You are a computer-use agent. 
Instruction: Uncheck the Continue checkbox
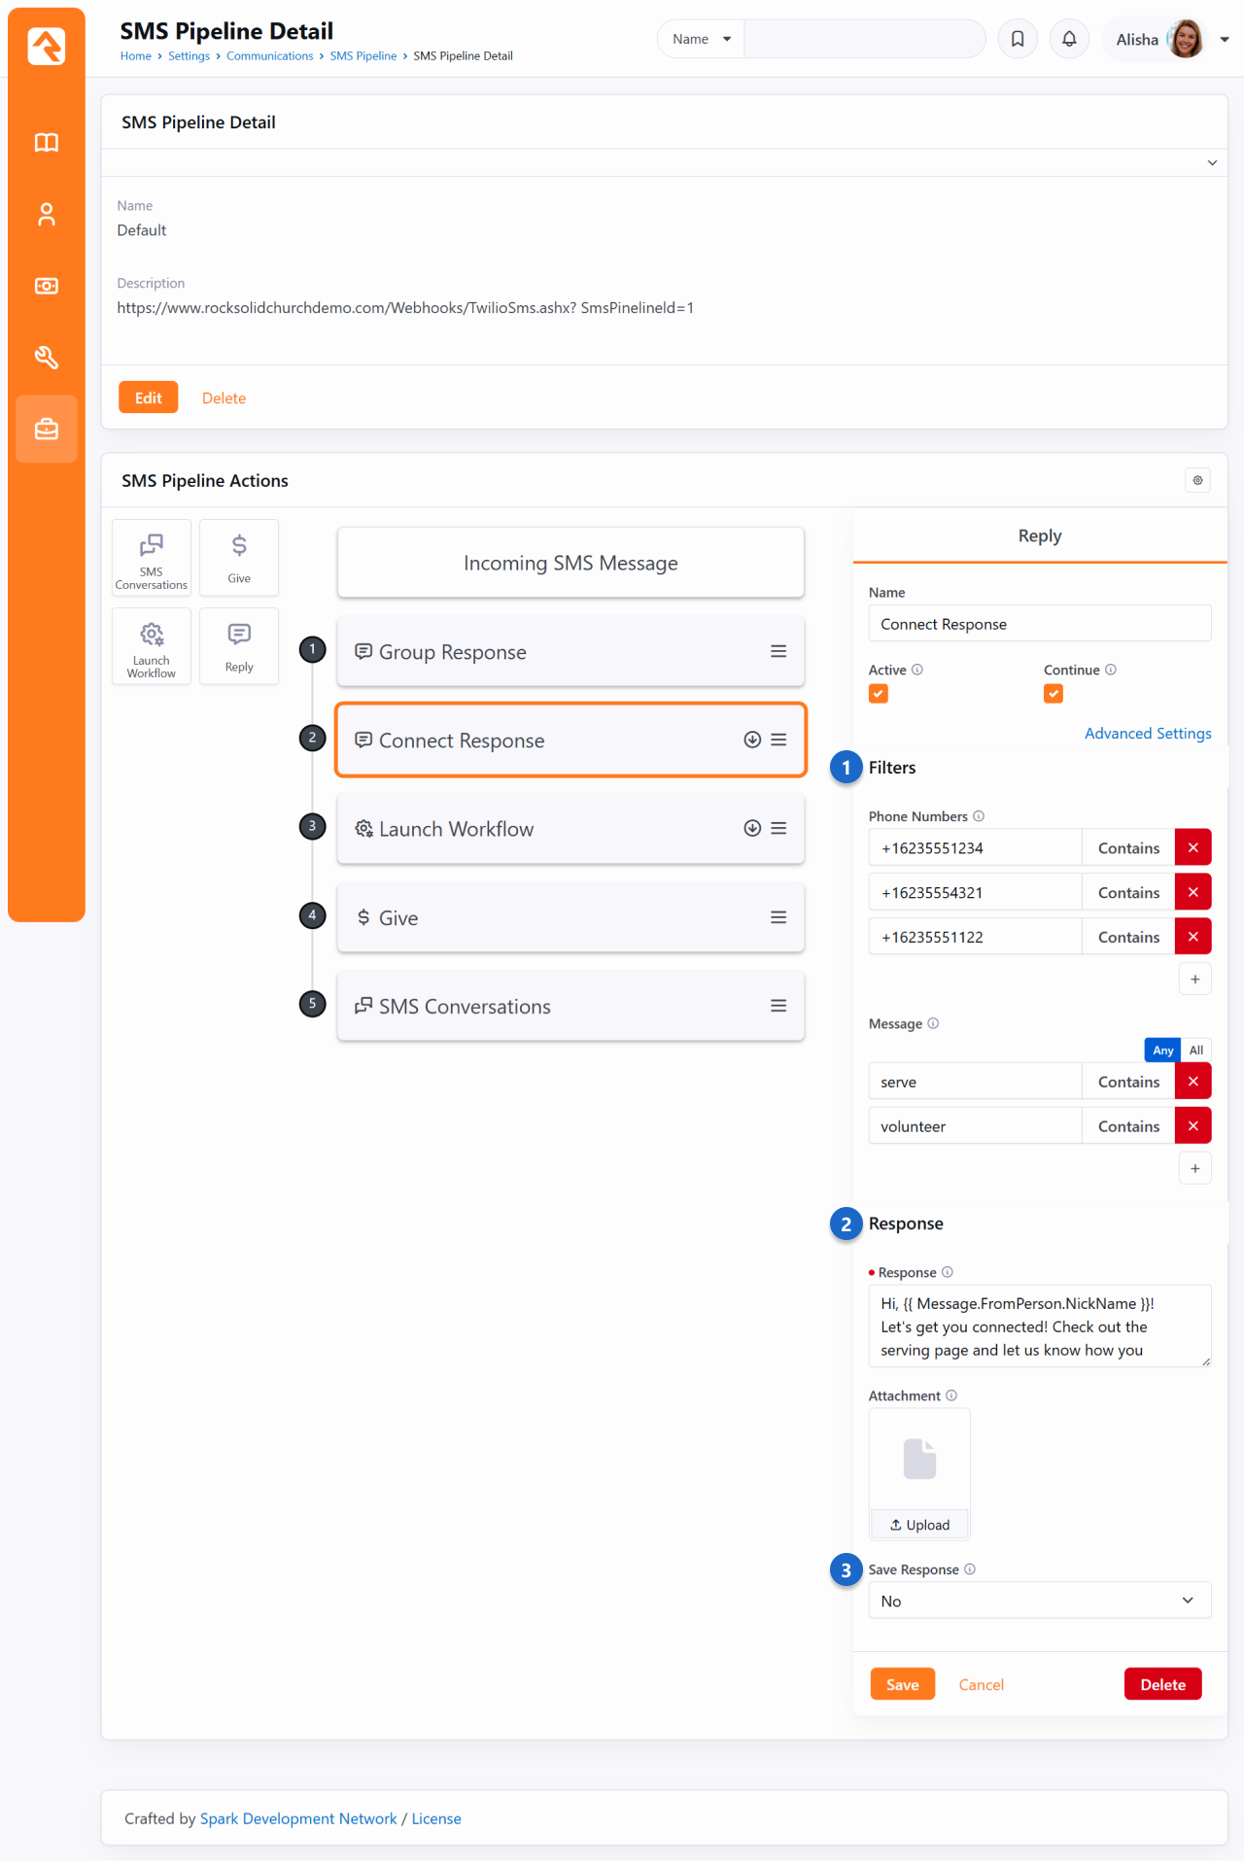[x=1054, y=694]
